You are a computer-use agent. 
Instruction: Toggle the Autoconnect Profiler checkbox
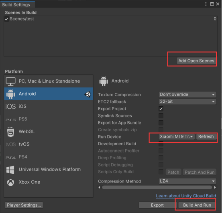(x=161, y=151)
